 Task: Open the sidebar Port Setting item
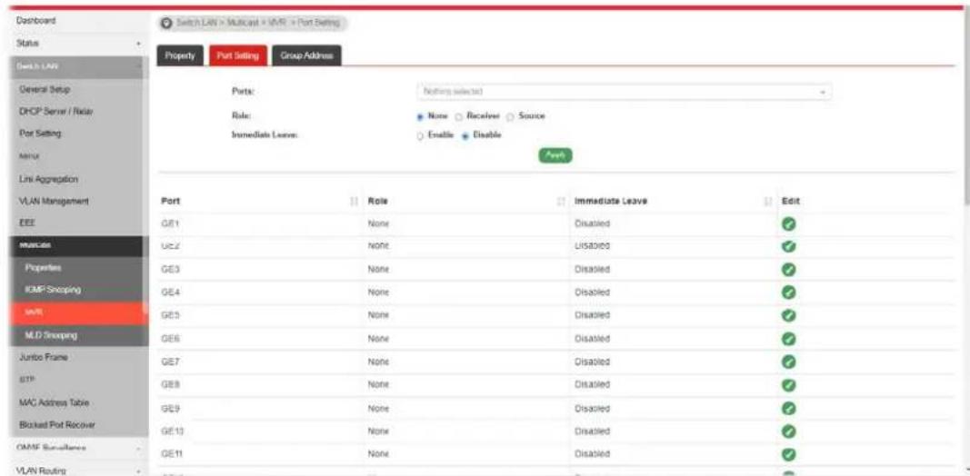[x=41, y=134]
